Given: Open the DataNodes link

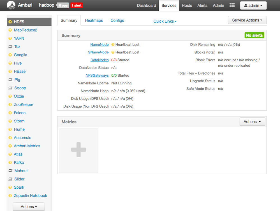Looking at the screenshot, I should tap(99, 60).
